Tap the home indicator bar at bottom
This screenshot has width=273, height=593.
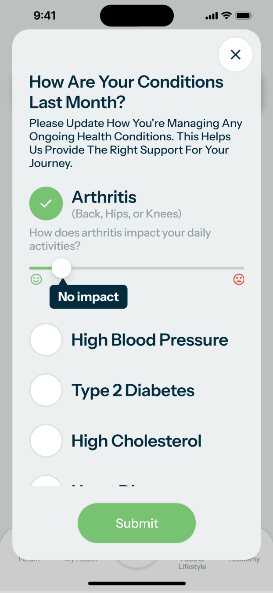point(136,583)
